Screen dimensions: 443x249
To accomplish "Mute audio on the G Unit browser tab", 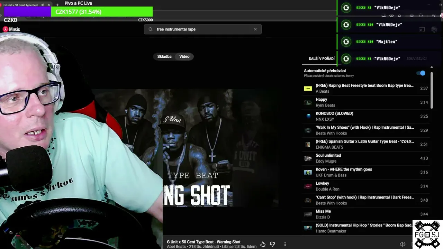I will point(43,5).
